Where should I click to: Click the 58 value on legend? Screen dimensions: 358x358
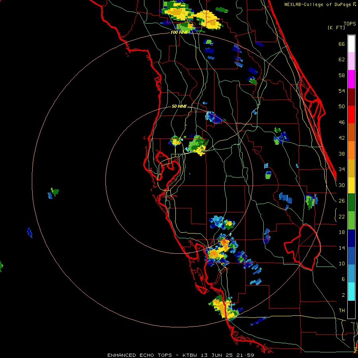[x=342, y=75]
